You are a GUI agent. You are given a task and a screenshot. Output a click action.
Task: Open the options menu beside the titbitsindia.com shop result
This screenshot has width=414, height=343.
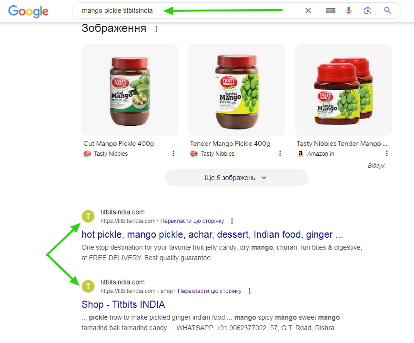tap(250, 291)
